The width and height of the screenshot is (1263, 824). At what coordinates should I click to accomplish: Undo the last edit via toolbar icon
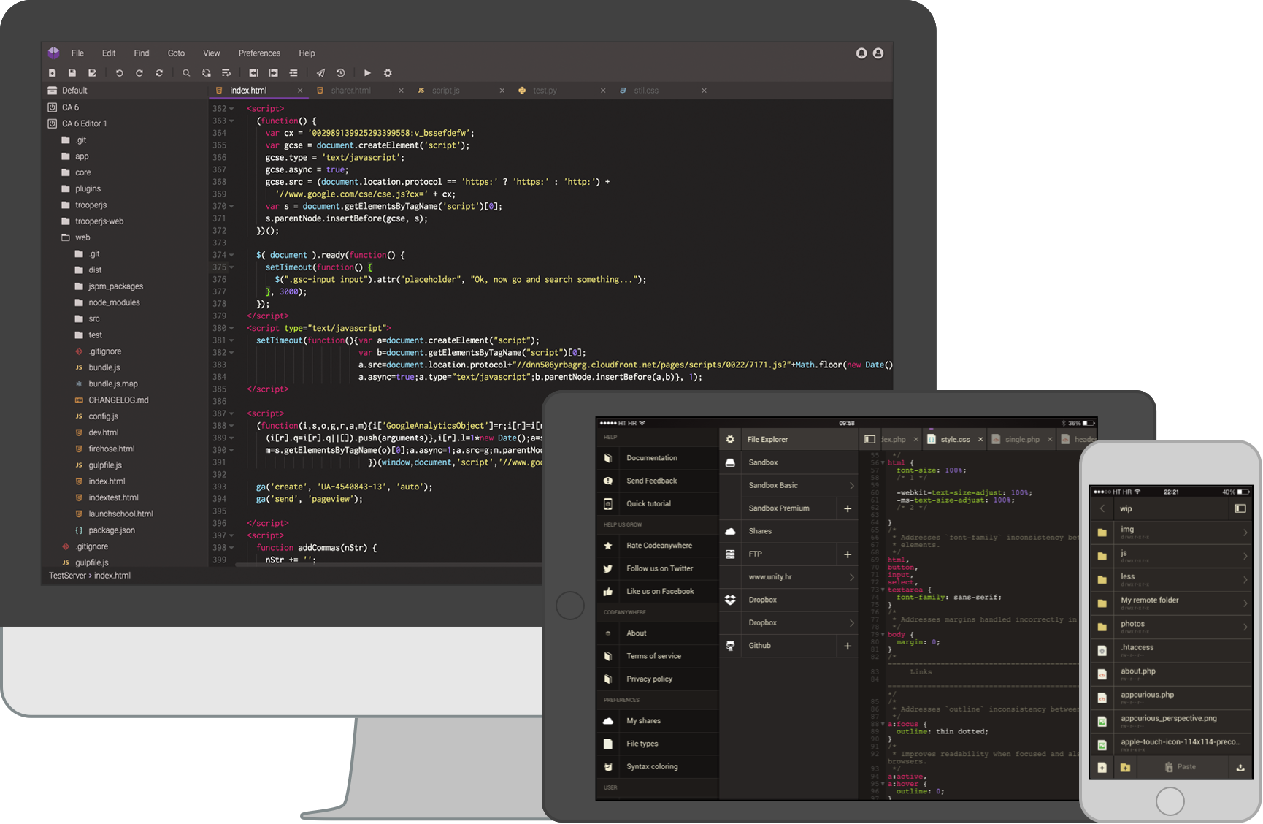pyautogui.click(x=119, y=72)
